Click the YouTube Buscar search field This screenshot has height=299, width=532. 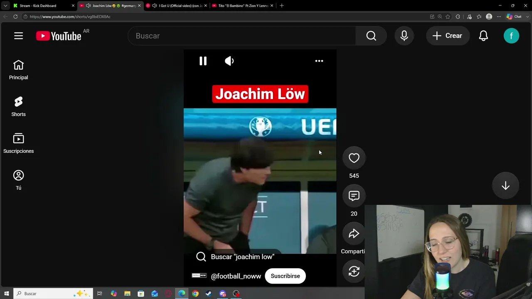click(241, 36)
